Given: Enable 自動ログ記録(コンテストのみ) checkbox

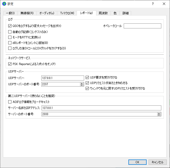Looking at the screenshot, I should (10, 32).
